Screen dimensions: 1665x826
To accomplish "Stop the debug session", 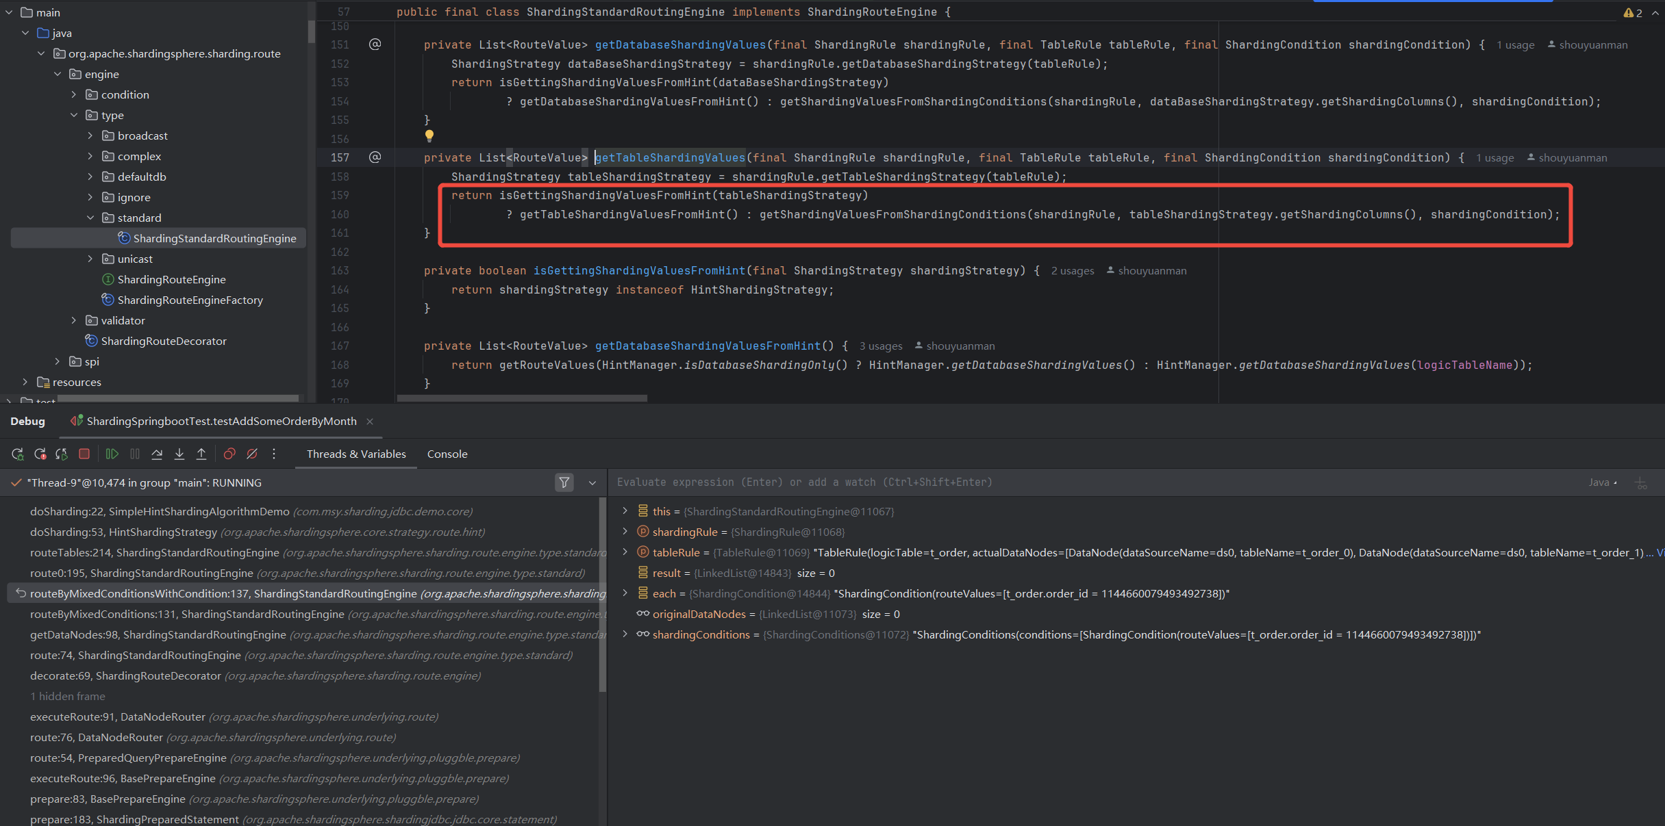I will pos(84,454).
